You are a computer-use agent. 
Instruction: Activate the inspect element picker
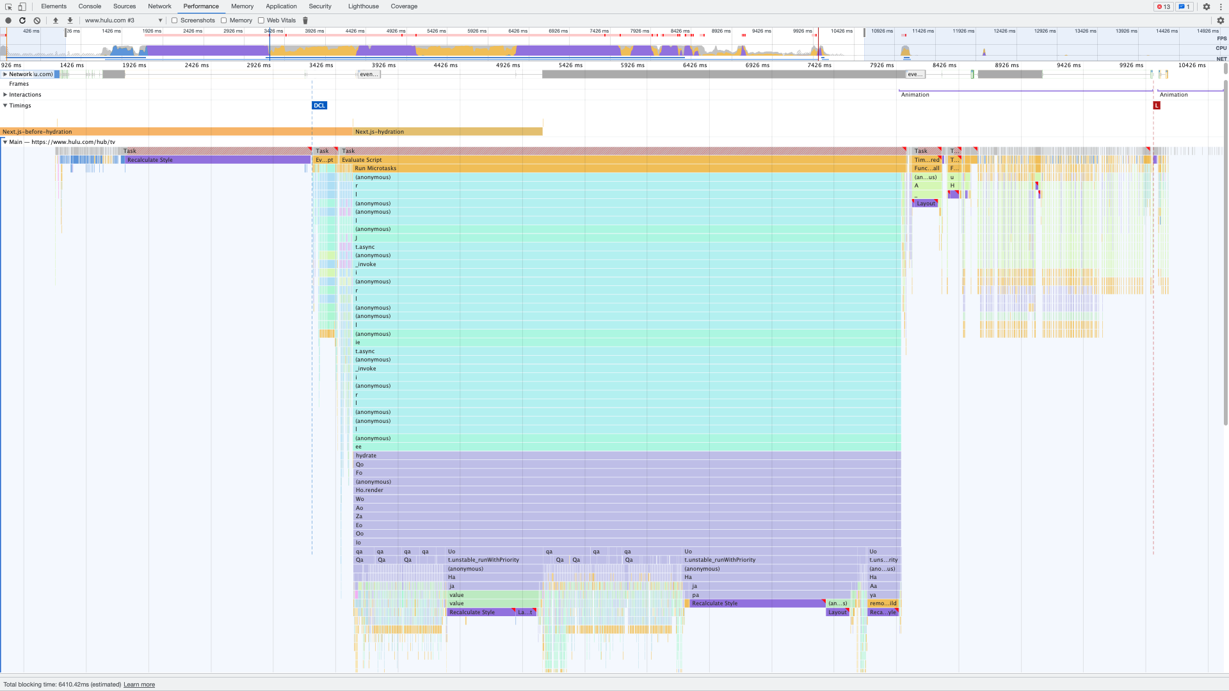8,6
